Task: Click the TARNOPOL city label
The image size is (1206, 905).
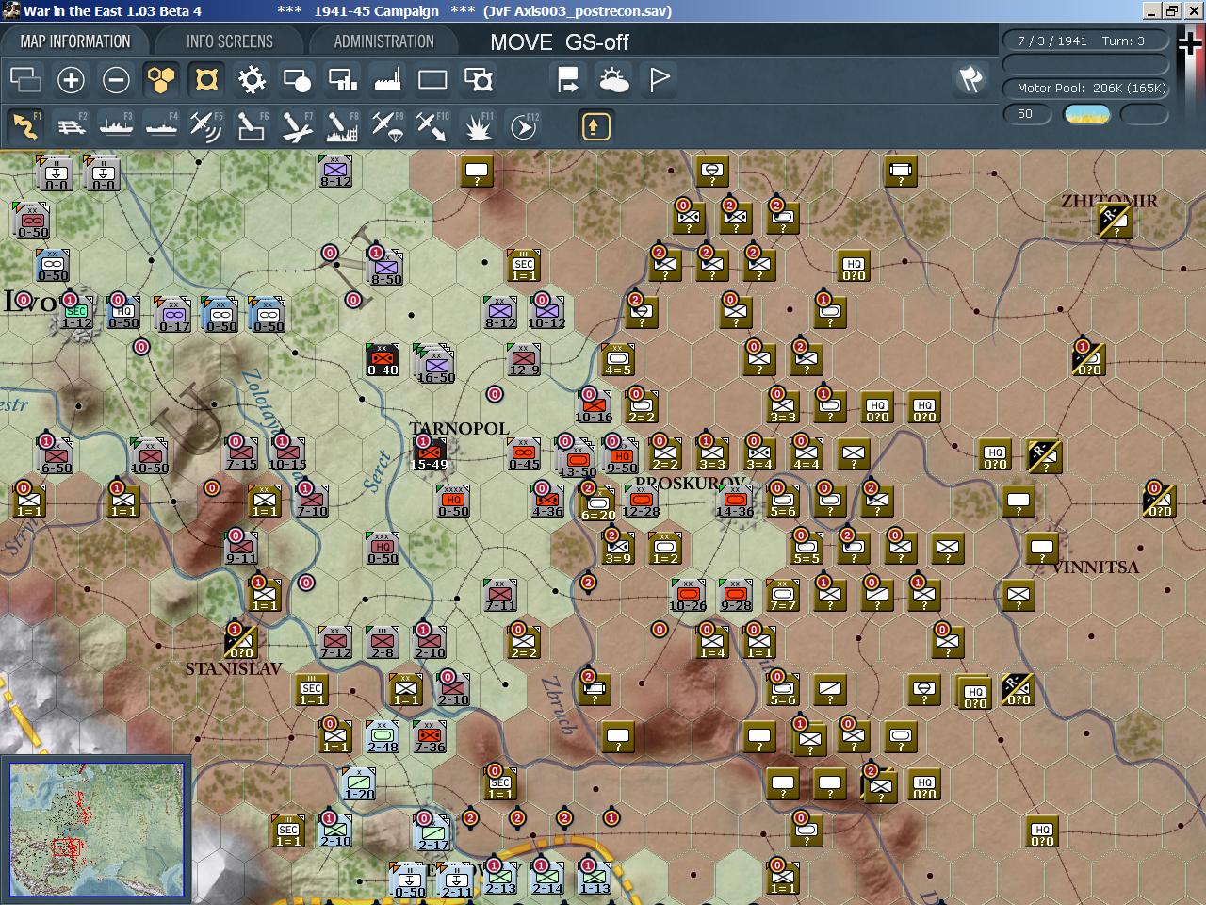Action: click(x=460, y=429)
